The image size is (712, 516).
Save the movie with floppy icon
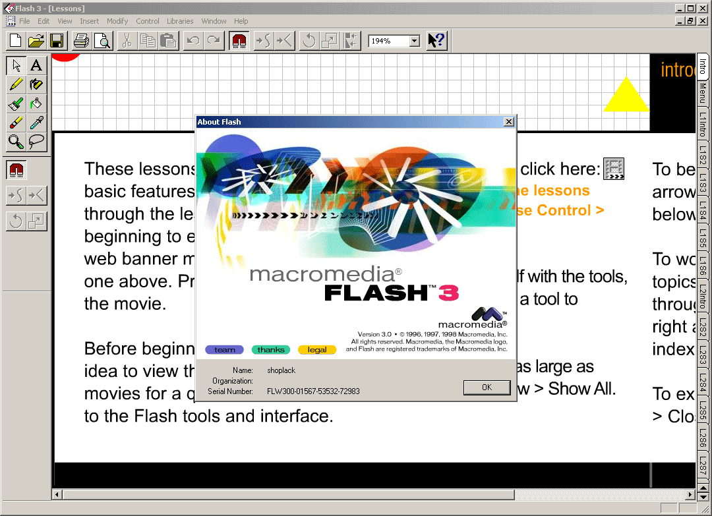pyautogui.click(x=57, y=41)
